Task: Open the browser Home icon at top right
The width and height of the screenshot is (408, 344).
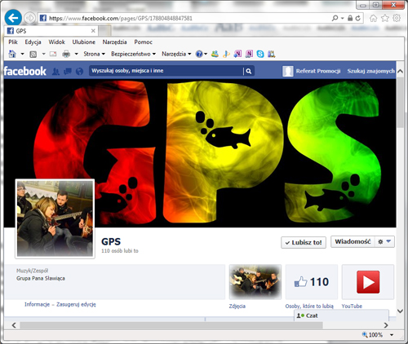Action: tap(373, 18)
